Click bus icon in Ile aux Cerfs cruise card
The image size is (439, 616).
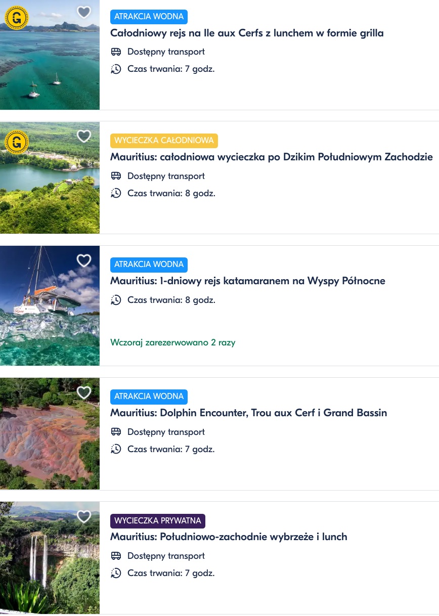pyautogui.click(x=116, y=52)
